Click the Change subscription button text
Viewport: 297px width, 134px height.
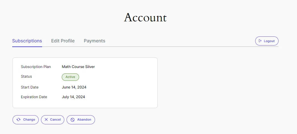tap(29, 119)
